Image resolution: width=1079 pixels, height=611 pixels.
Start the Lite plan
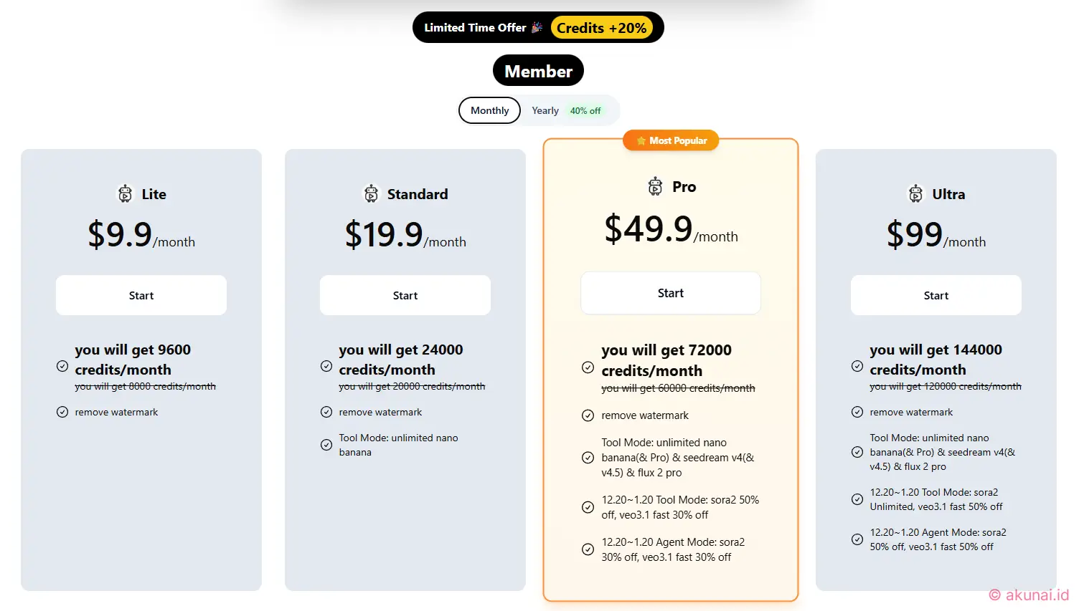pyautogui.click(x=141, y=295)
